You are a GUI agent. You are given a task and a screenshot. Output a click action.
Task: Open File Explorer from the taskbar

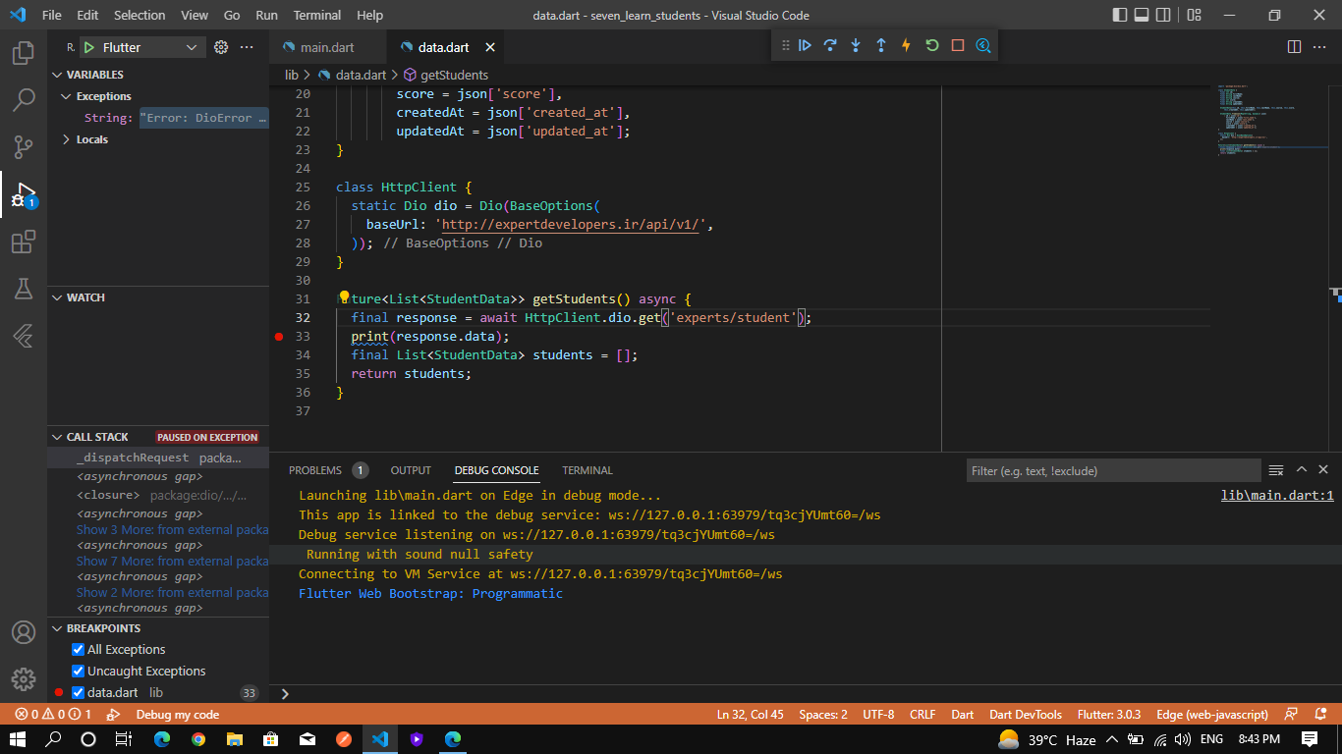pos(235,739)
